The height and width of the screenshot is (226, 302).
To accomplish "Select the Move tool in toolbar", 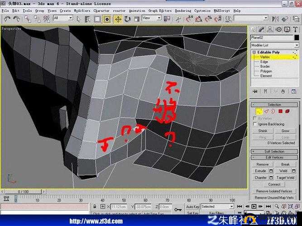I will (x=118, y=19).
